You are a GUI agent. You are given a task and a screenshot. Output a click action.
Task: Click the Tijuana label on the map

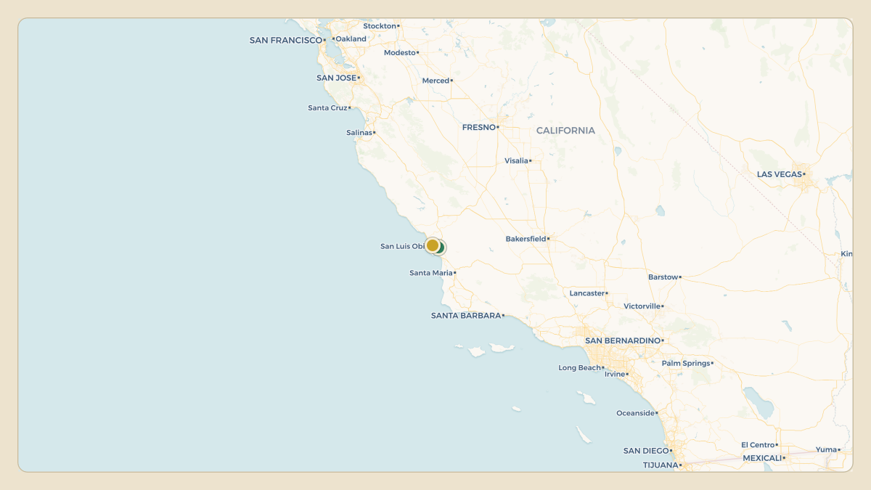pos(661,465)
